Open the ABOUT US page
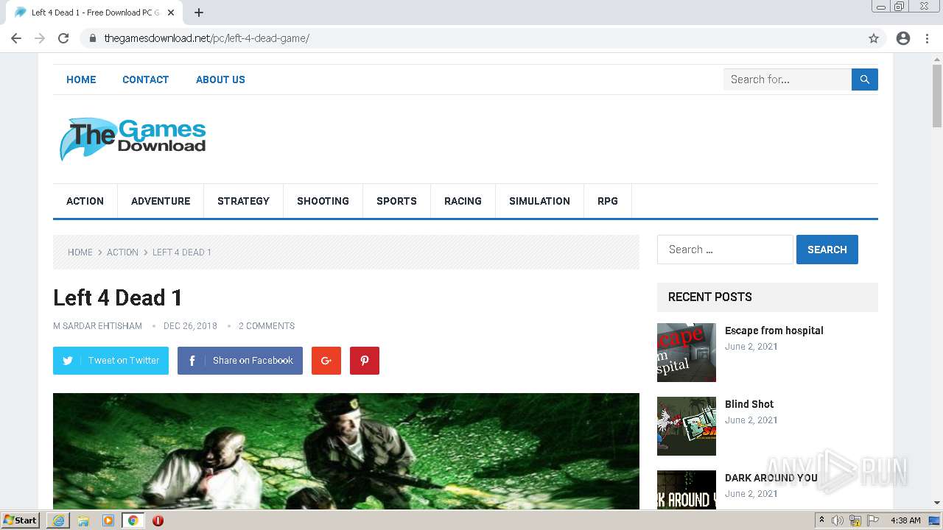Screen dimensions: 943x530 (220, 79)
